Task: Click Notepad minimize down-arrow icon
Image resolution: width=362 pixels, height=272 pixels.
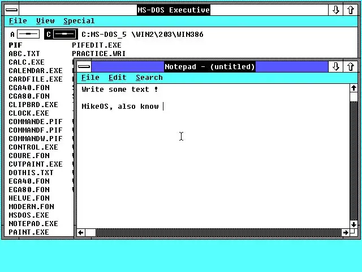Action: click(335, 67)
